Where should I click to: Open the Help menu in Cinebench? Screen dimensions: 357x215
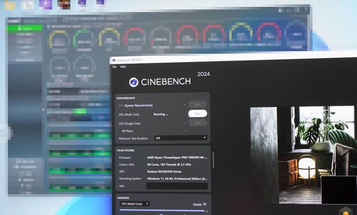click(x=123, y=67)
